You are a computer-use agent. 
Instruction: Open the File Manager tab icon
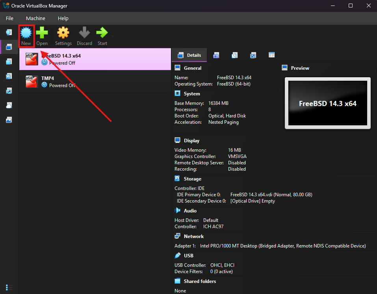coord(271,55)
